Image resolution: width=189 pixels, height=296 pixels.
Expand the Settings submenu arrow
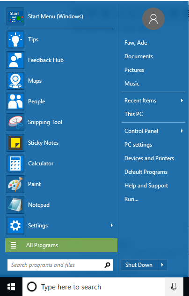[x=112, y=226]
